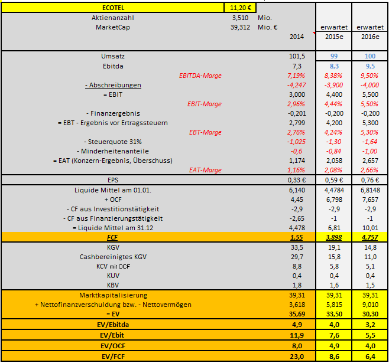Image resolution: width=389 pixels, height=363 pixels.
Task: Select the 2015e column header
Action: (x=334, y=37)
